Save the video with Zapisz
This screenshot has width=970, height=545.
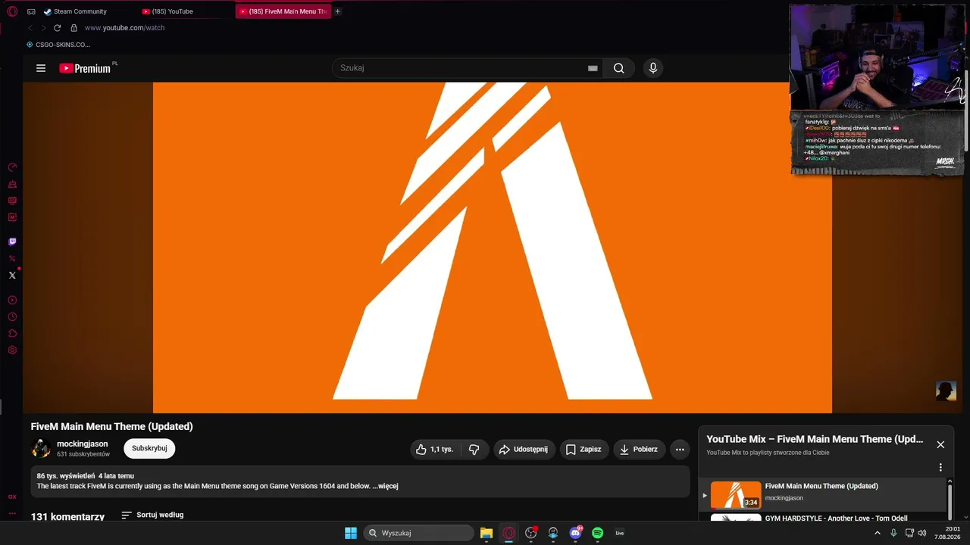tap(584, 450)
